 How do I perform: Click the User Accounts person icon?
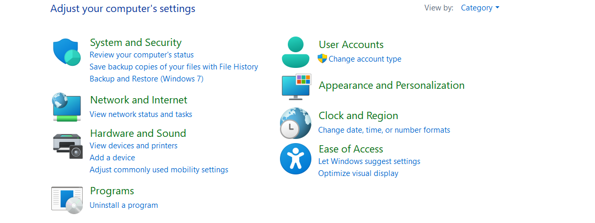coord(296,52)
